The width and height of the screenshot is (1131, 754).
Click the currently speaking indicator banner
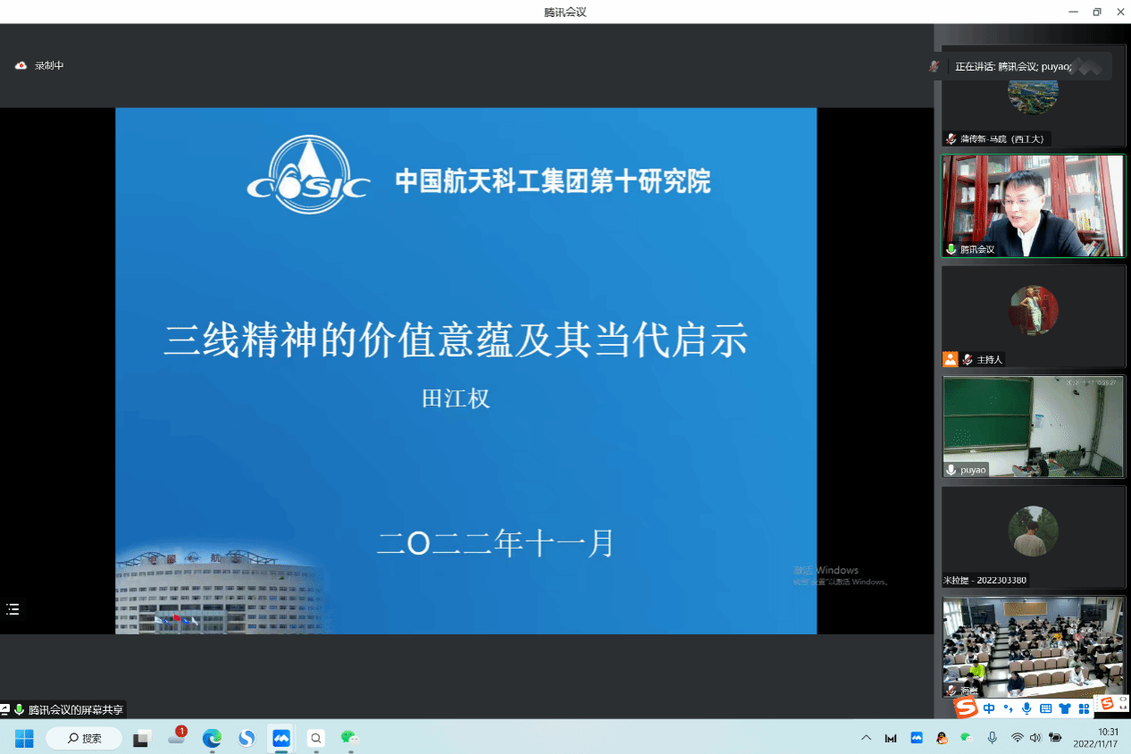click(1023, 66)
